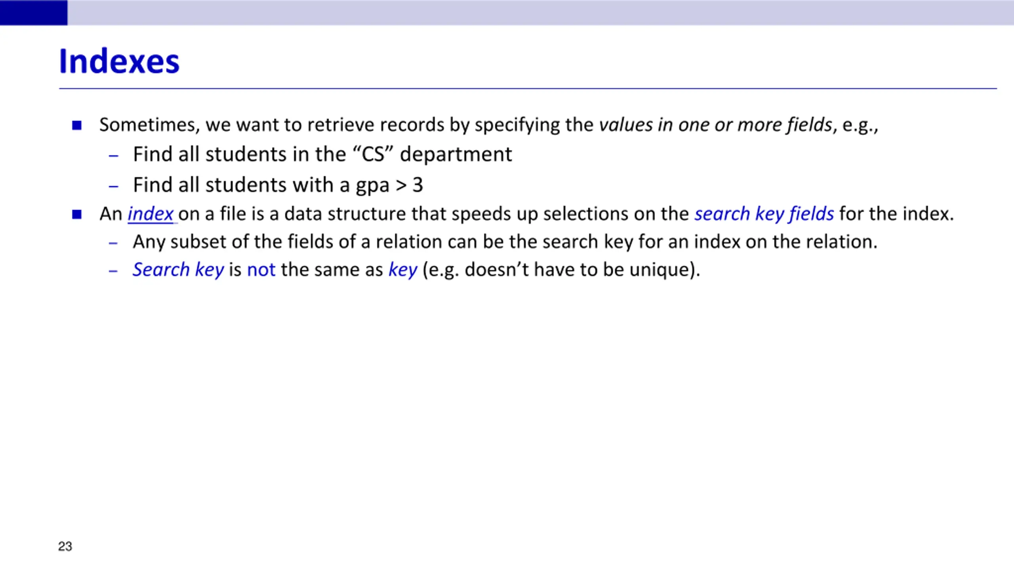This screenshot has width=1014, height=570.
Task: Click the light lavender header bar
Action: (541, 12)
